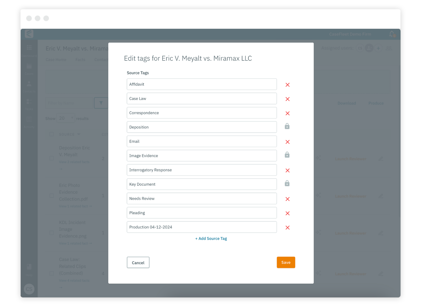
Task: Remove the Needs Review tag with the red X
Action: 287,199
